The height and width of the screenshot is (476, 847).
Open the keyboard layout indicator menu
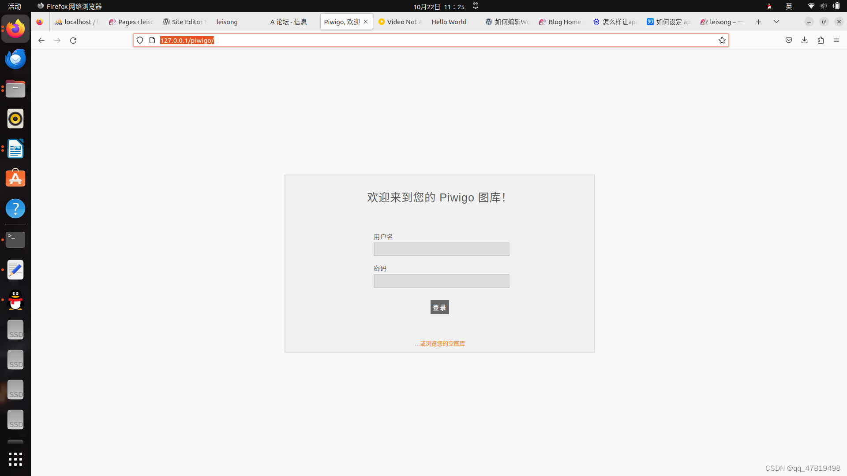tap(789, 6)
